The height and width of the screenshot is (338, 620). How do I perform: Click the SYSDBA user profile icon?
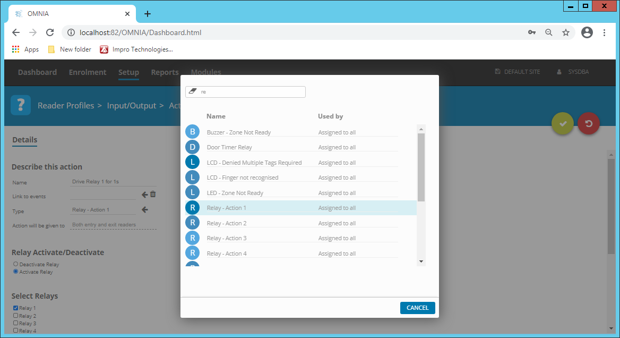560,71
